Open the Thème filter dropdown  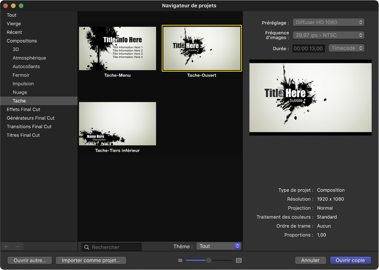[219, 246]
